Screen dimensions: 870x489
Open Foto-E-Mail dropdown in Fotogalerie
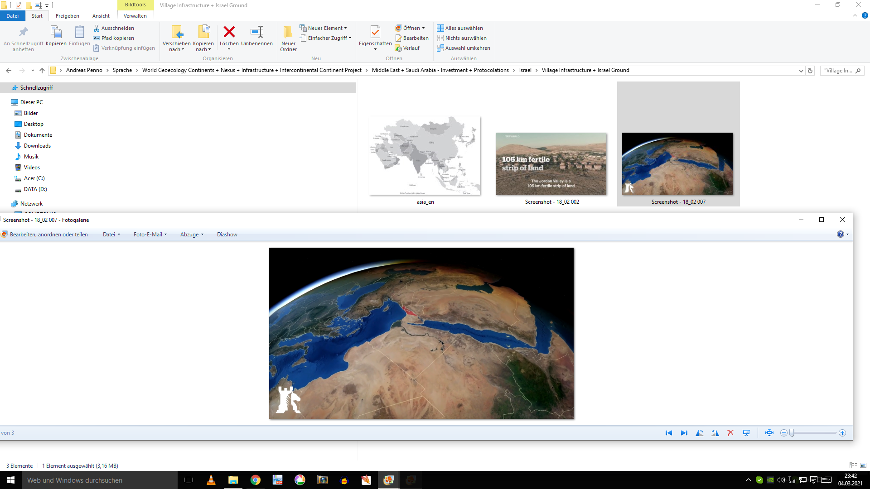(x=150, y=234)
